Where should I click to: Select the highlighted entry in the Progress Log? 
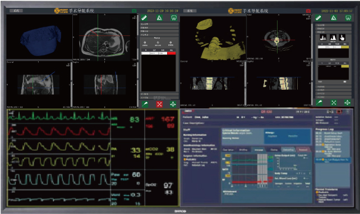(333, 160)
